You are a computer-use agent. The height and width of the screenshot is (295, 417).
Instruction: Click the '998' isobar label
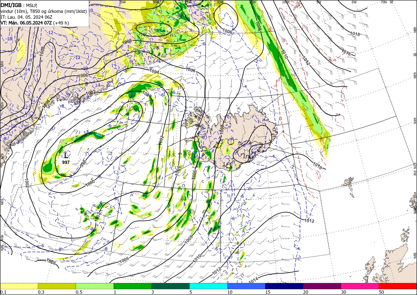83,163
